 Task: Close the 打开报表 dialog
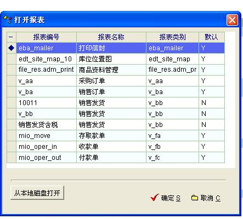(232, 20)
